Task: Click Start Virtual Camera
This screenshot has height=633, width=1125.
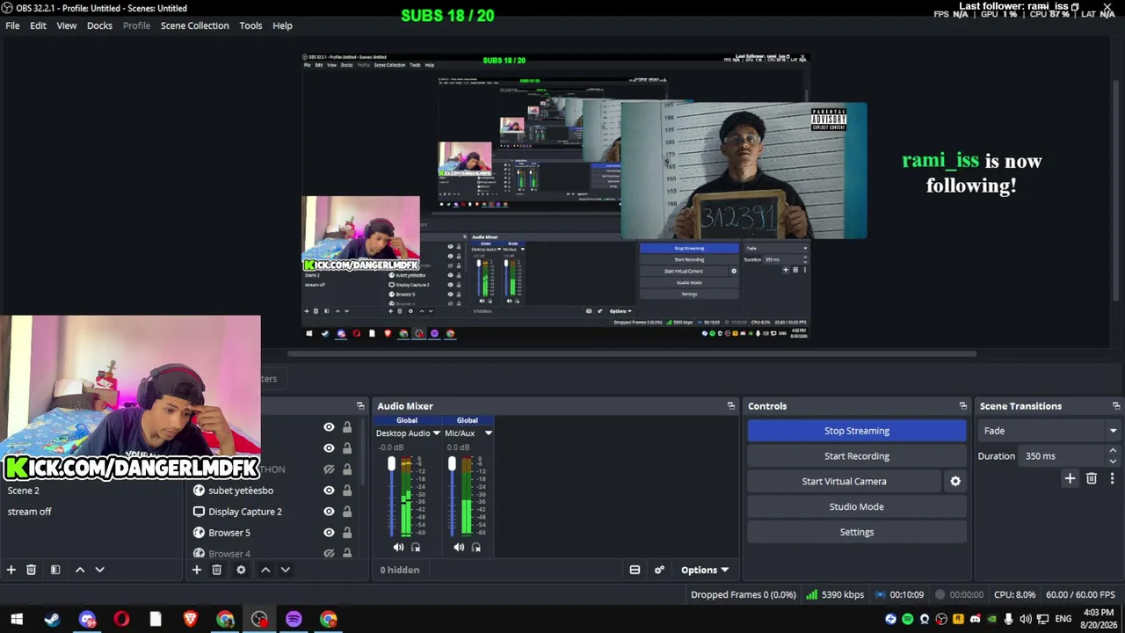Action: click(844, 481)
